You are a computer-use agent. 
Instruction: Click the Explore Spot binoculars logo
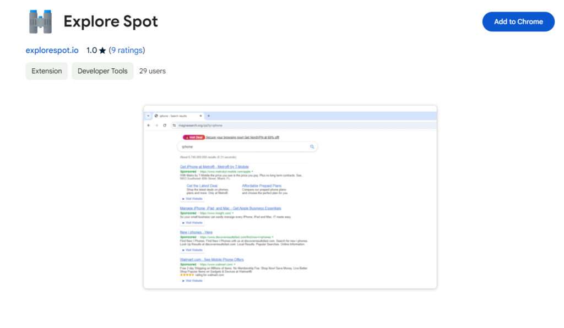tap(40, 21)
